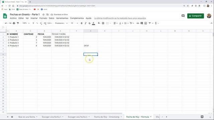Open the Ayuda menu
Viewport: 214px width, 120px height.
point(88,18)
